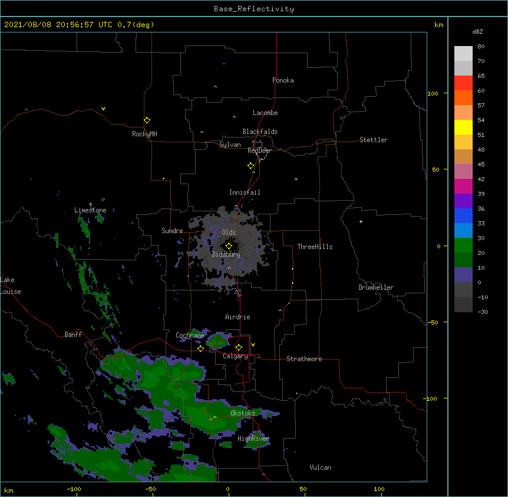
Task: Pick the blue 33-36 dBZ legend swatch
Action: (463, 215)
